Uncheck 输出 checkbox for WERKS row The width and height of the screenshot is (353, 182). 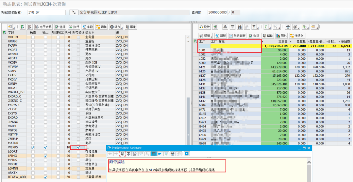pyautogui.click(x=45, y=147)
